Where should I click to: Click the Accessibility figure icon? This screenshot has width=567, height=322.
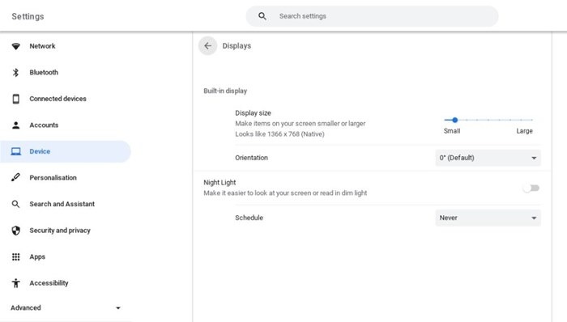coord(15,283)
